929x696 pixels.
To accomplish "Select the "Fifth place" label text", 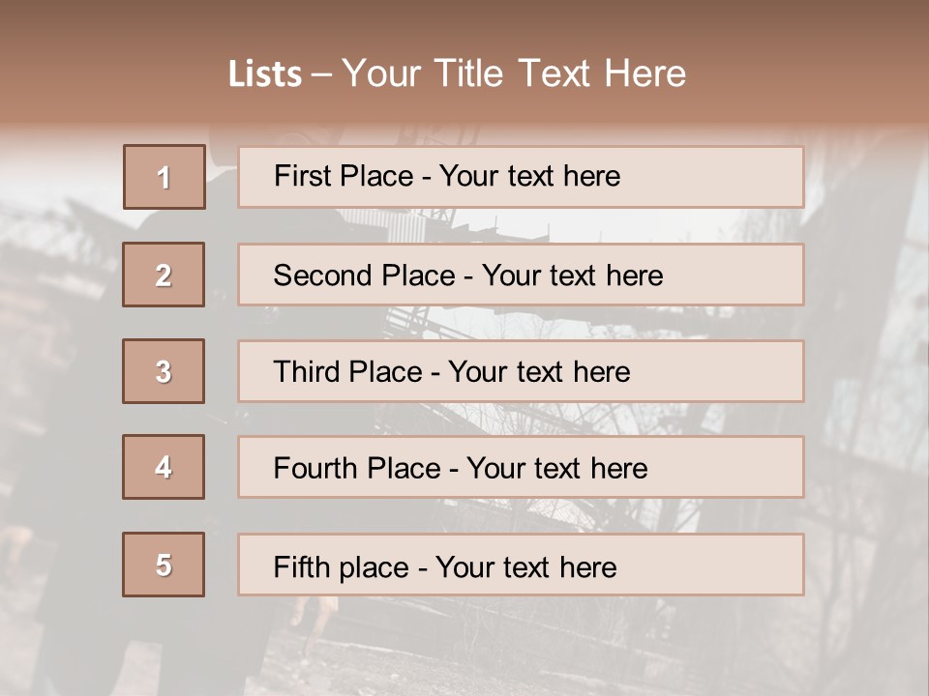I will pos(341,566).
